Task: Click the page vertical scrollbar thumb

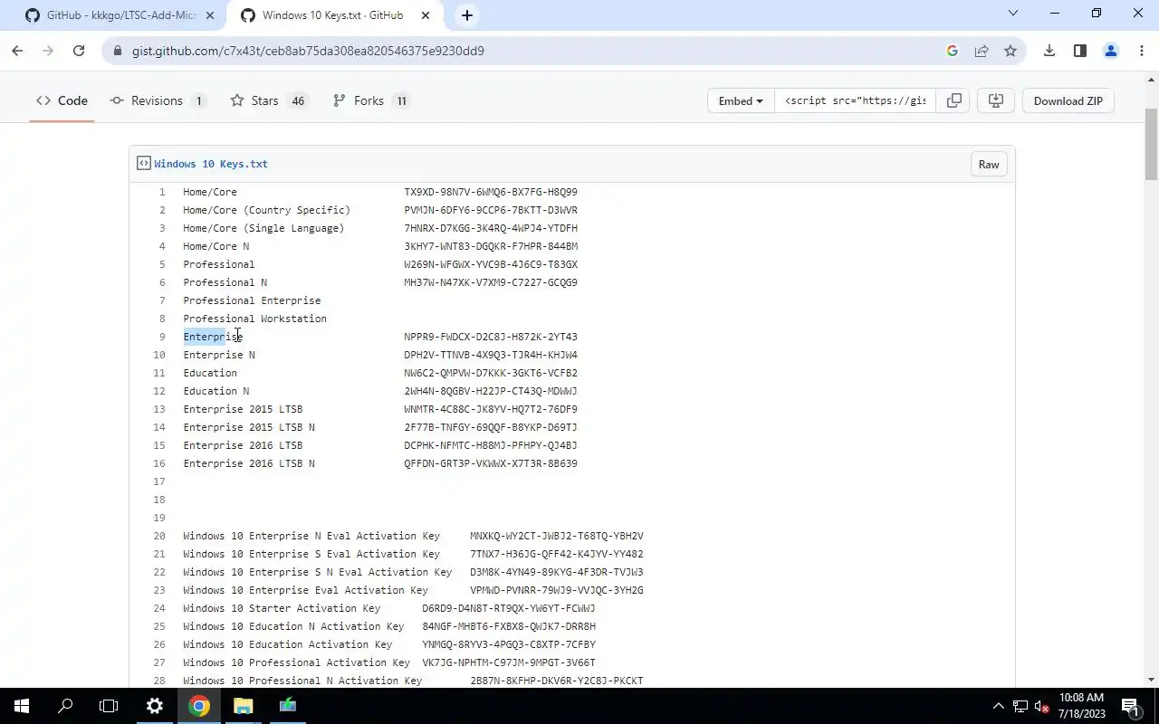Action: (1151, 144)
